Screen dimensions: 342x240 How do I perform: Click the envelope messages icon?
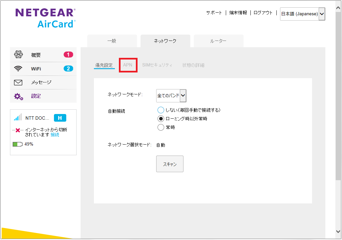point(18,82)
